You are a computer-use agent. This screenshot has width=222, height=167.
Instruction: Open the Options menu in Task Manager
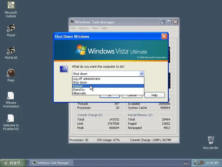pyautogui.click(x=84, y=28)
